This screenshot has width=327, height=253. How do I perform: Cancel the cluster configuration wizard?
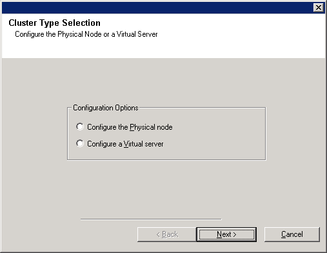(x=292, y=234)
